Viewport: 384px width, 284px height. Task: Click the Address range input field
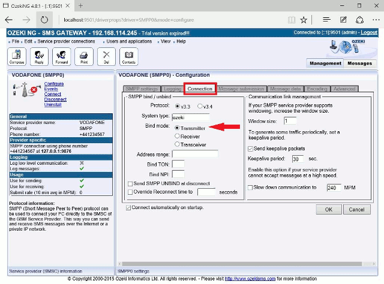(x=195, y=154)
